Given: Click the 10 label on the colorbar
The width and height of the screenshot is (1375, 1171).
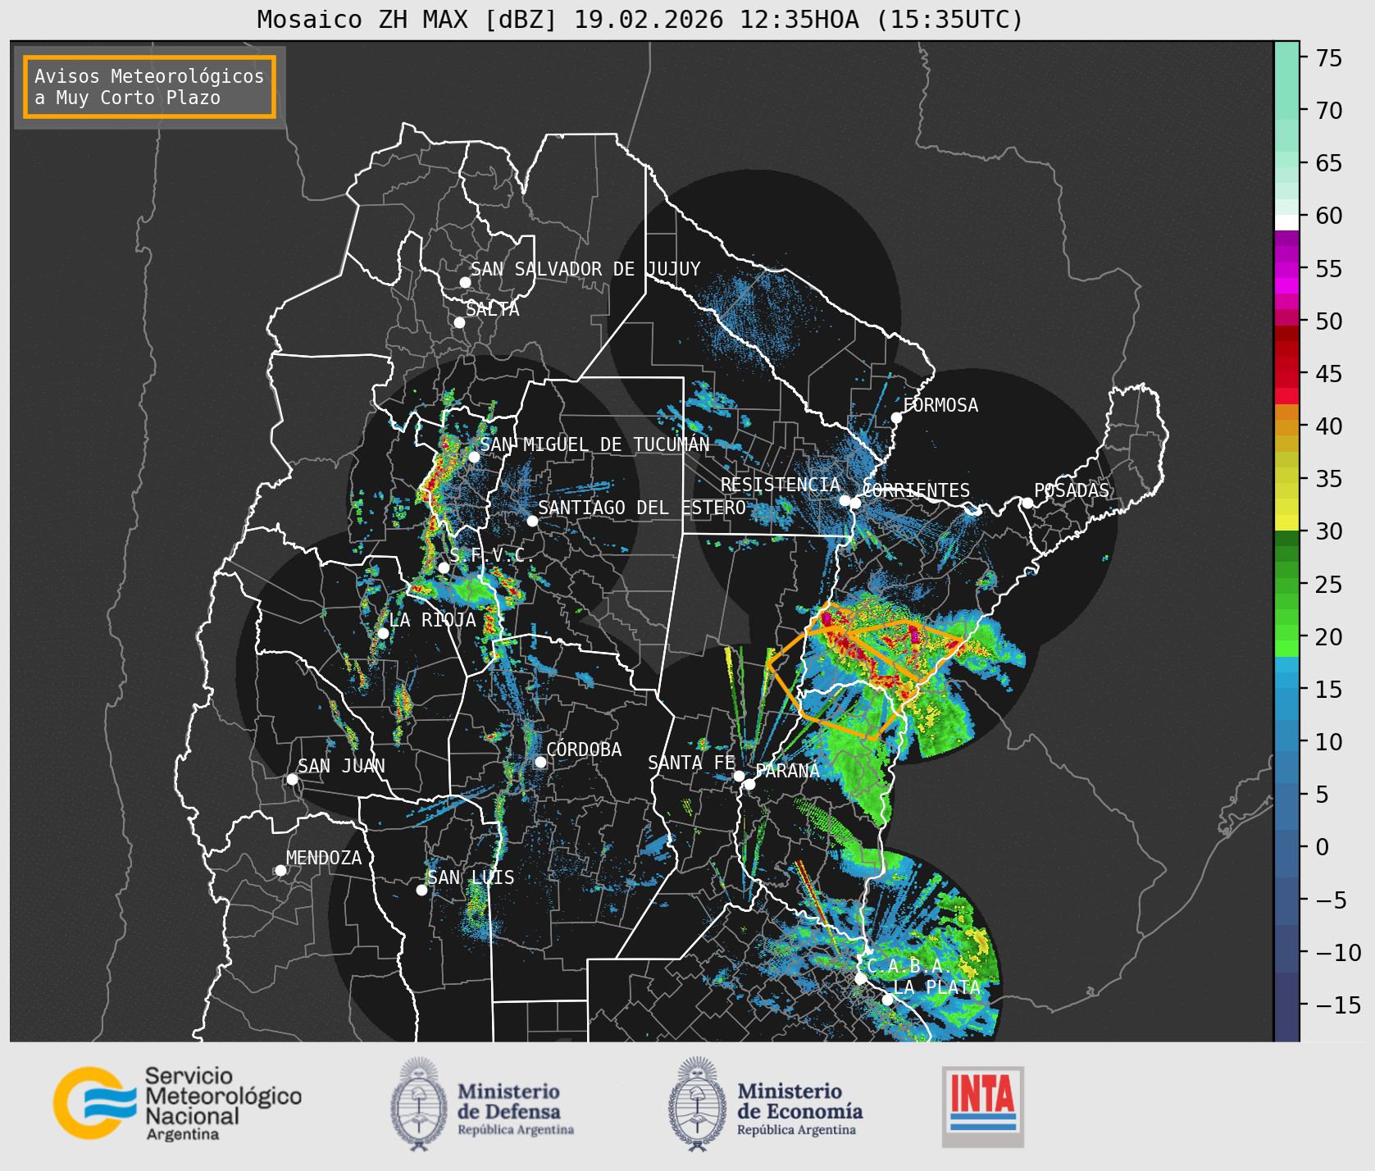Looking at the screenshot, I should 1329,742.
